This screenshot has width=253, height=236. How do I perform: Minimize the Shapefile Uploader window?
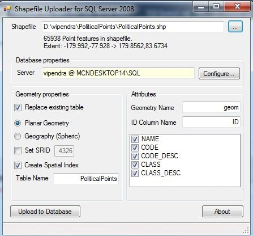tap(201, 7)
